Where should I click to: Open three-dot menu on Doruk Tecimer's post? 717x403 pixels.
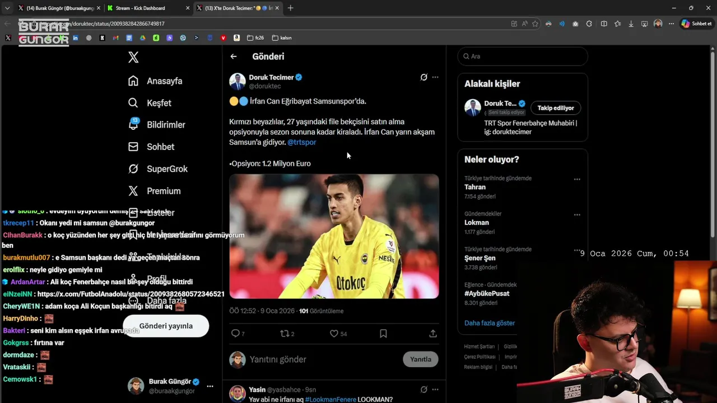click(435, 77)
